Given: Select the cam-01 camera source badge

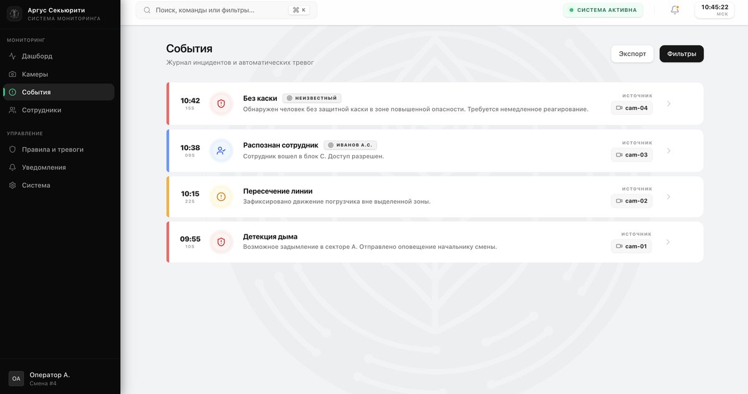Looking at the screenshot, I should click(631, 246).
